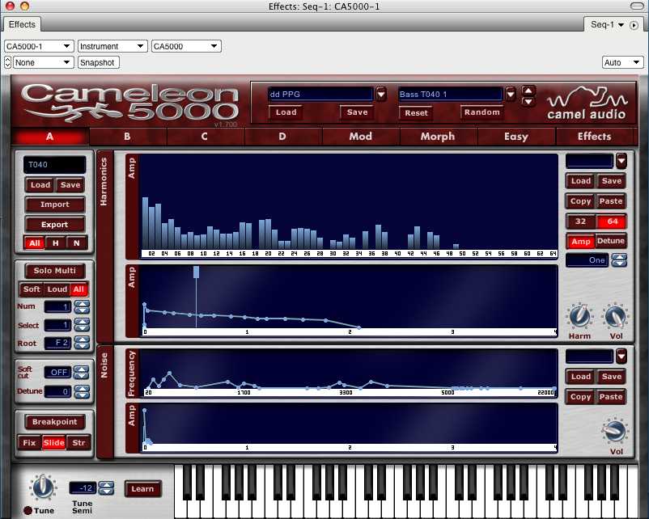Open the CA5000-1 device dropdown

(39, 46)
